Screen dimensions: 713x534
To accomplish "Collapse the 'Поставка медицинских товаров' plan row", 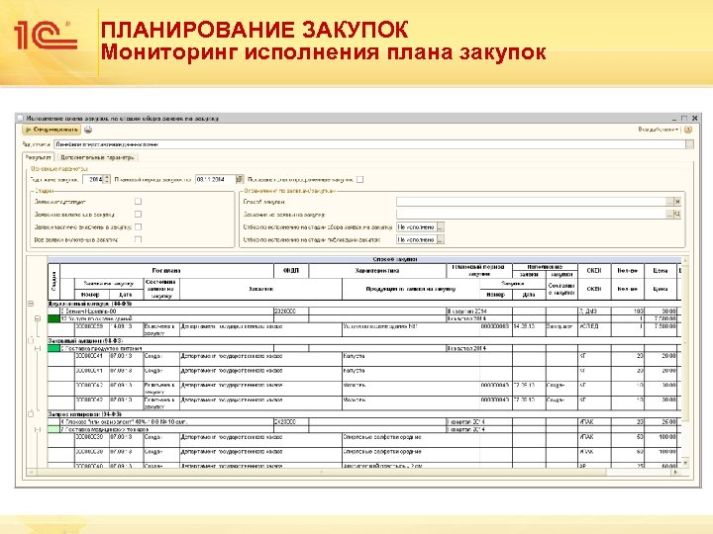I will 38,429.
